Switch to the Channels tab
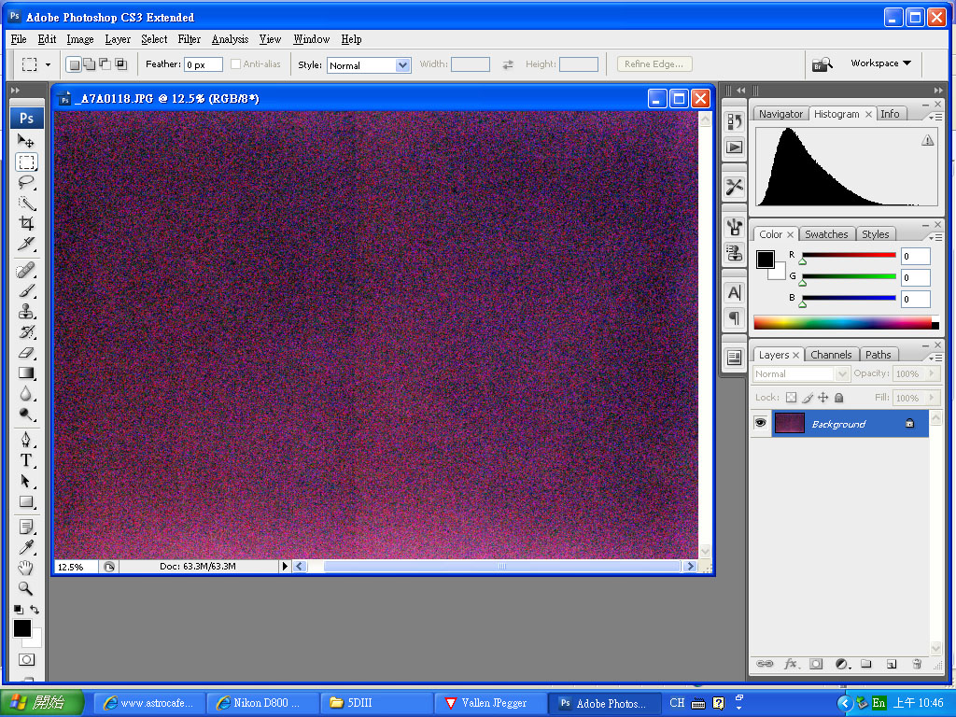 [x=831, y=355]
